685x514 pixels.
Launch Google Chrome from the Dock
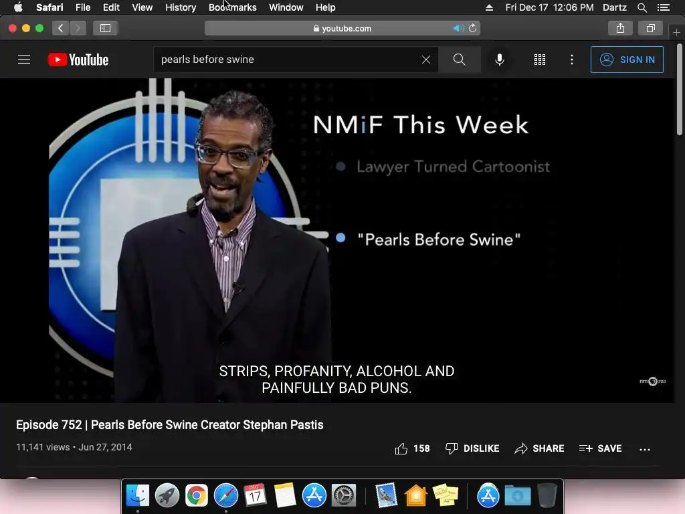[x=197, y=496]
